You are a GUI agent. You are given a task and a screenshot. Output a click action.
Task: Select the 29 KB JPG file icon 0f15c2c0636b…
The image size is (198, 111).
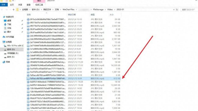[28, 19]
